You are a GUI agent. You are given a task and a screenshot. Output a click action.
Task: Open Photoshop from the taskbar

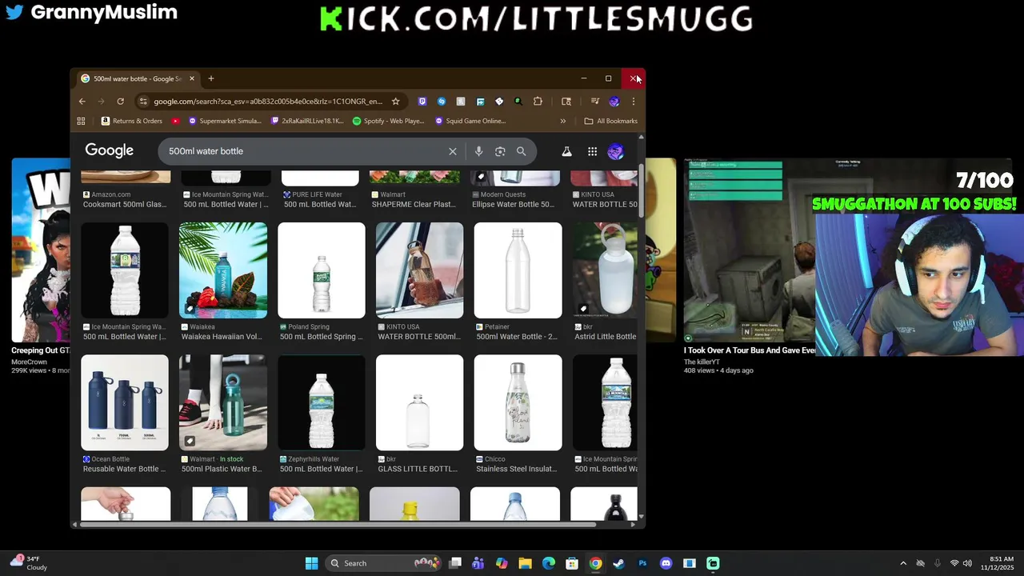(642, 563)
